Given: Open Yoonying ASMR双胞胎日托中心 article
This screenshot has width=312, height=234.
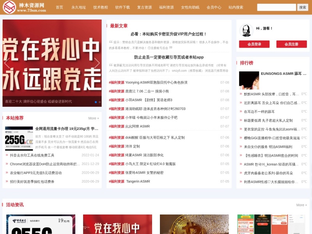Looking at the screenshot, I should (156, 82).
